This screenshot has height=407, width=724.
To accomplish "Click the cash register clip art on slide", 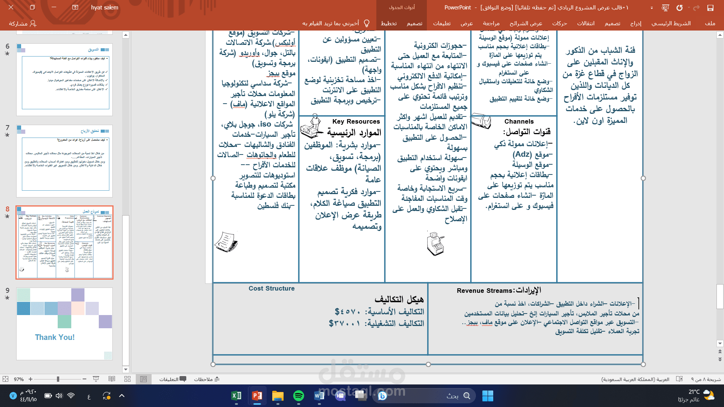I will tap(436, 243).
